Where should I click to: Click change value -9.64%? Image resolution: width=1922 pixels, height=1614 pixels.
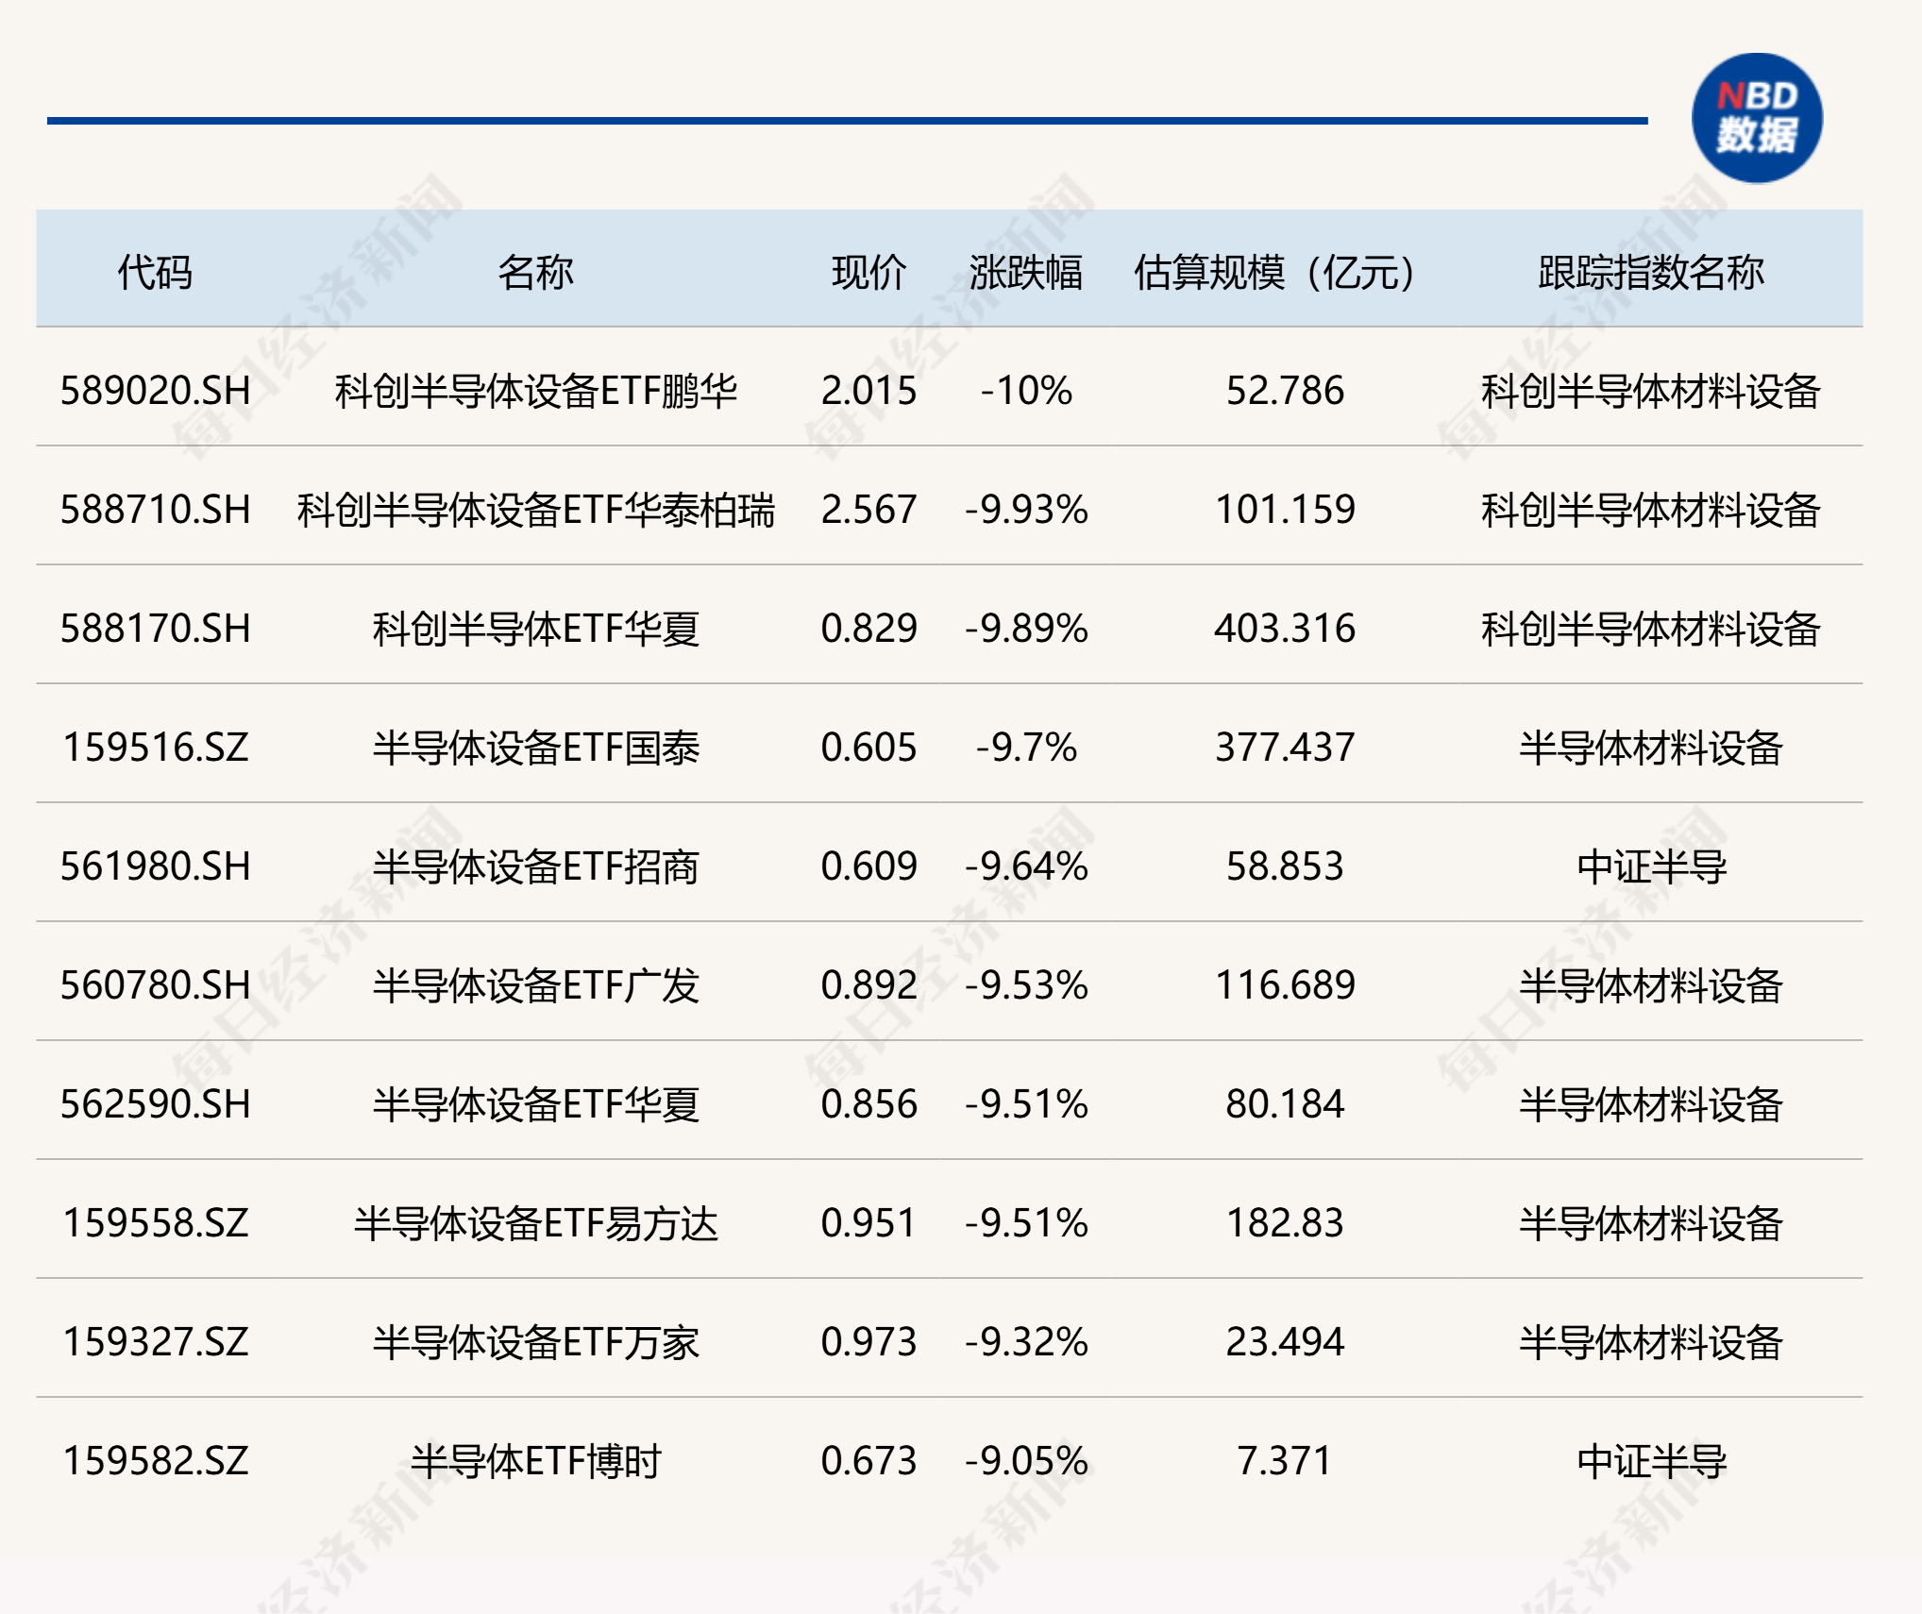pyautogui.click(x=1026, y=866)
